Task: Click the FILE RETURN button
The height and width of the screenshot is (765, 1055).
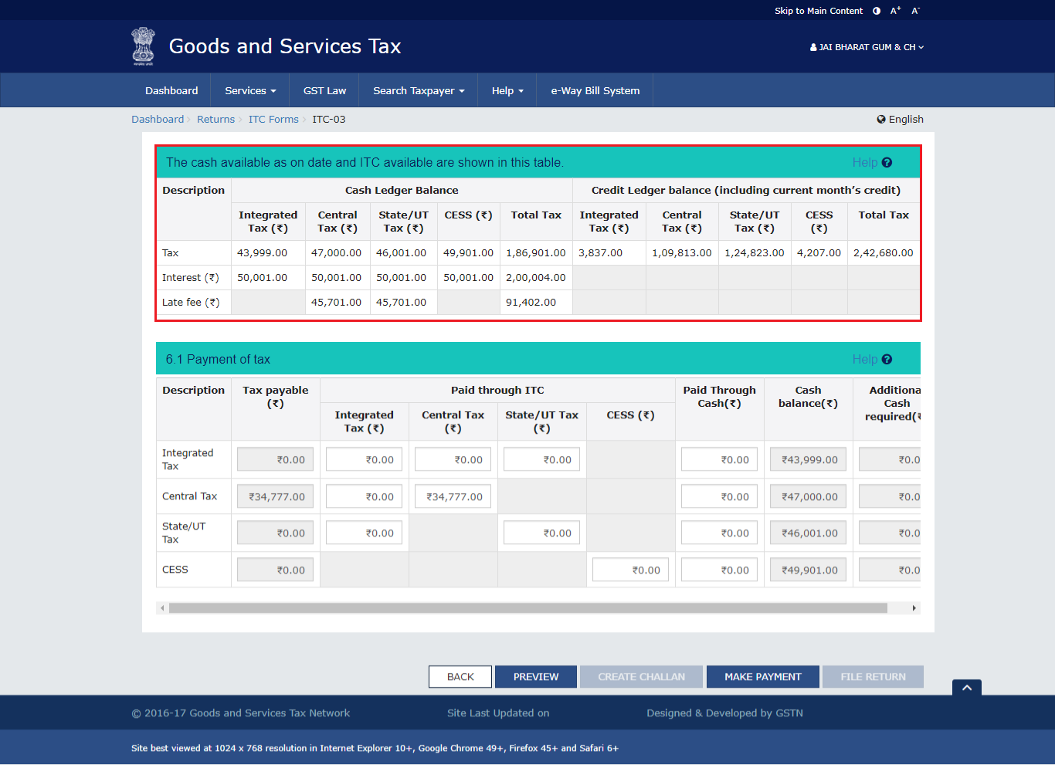Action: click(x=873, y=677)
